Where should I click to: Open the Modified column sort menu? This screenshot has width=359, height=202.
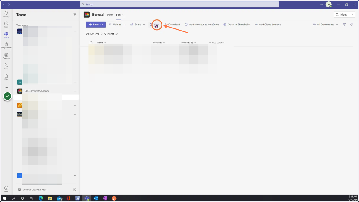[159, 43]
